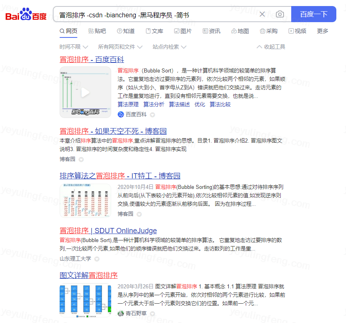Open 冒泡排序 | SDUT OnlineJudge result
This screenshot has width=346, height=323.
[x=108, y=230]
